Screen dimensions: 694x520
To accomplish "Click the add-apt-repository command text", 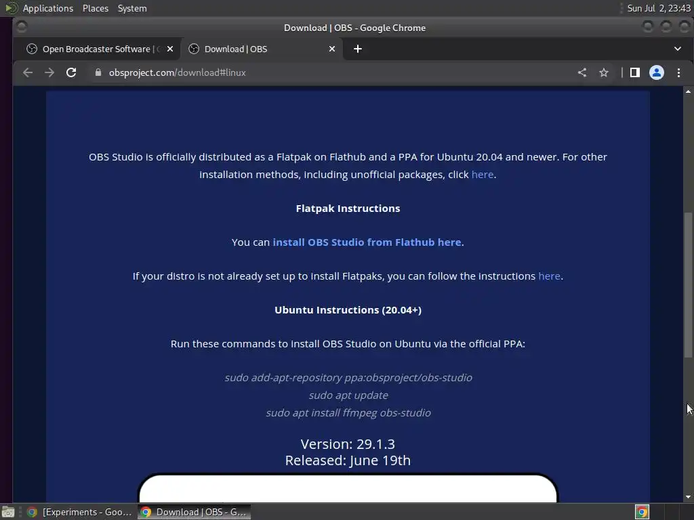I will point(348,378).
